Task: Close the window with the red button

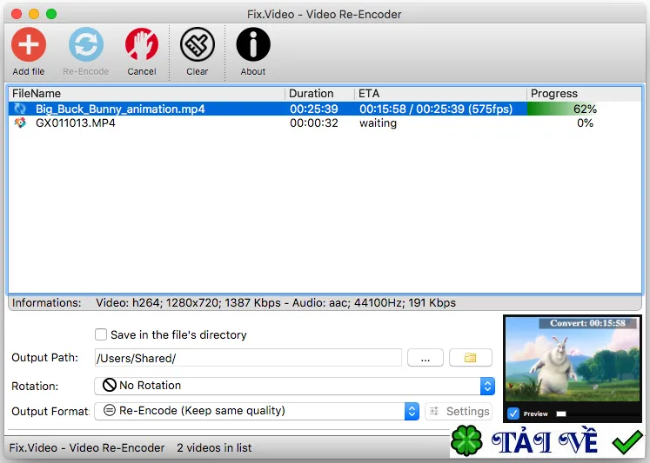Action: click(x=17, y=14)
